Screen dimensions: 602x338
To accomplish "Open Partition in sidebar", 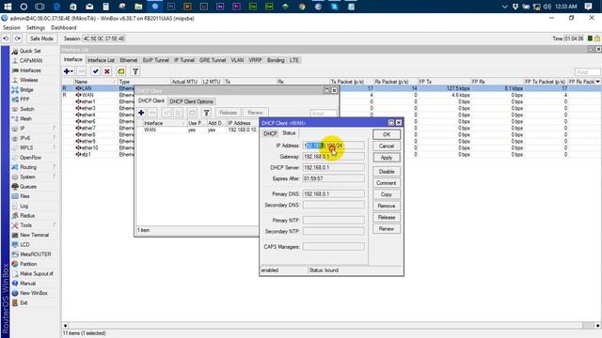I will click(28, 264).
